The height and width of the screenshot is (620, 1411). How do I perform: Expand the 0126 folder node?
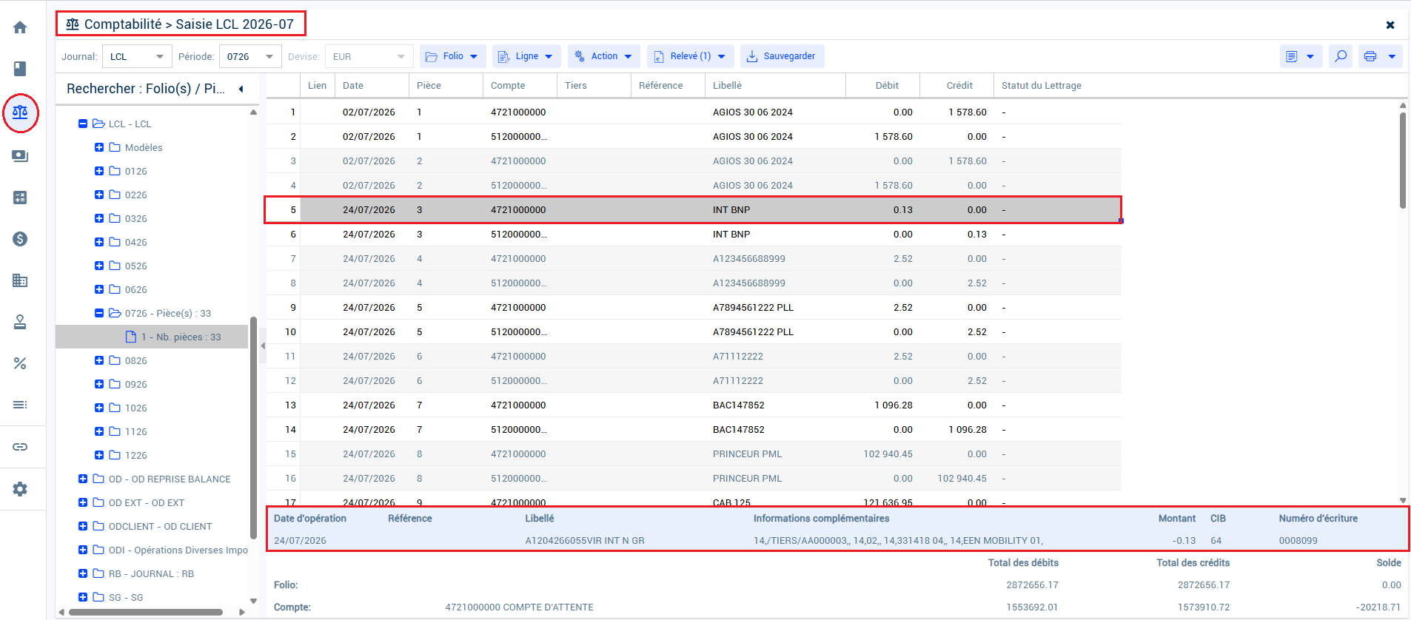tap(99, 171)
